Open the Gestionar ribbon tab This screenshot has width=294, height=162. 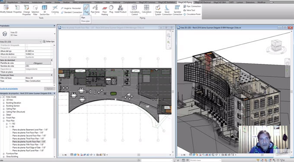click(x=117, y=2)
